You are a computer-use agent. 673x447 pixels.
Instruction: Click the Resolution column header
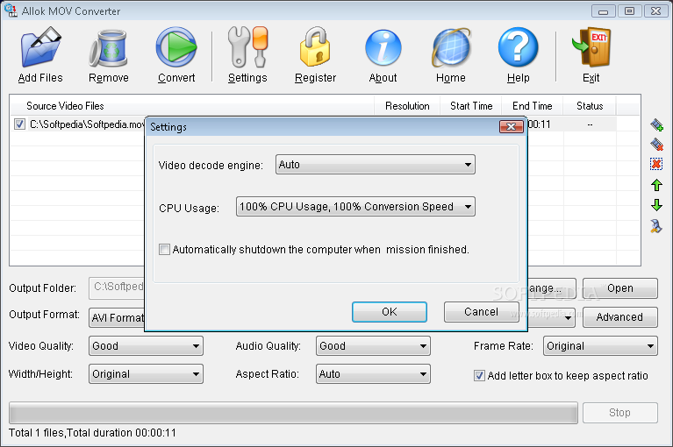point(407,106)
